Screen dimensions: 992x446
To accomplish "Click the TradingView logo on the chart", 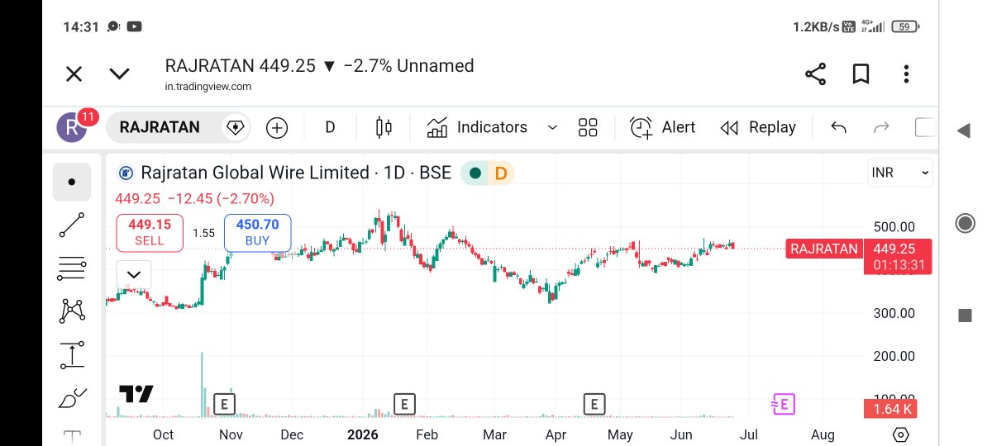I will [136, 394].
